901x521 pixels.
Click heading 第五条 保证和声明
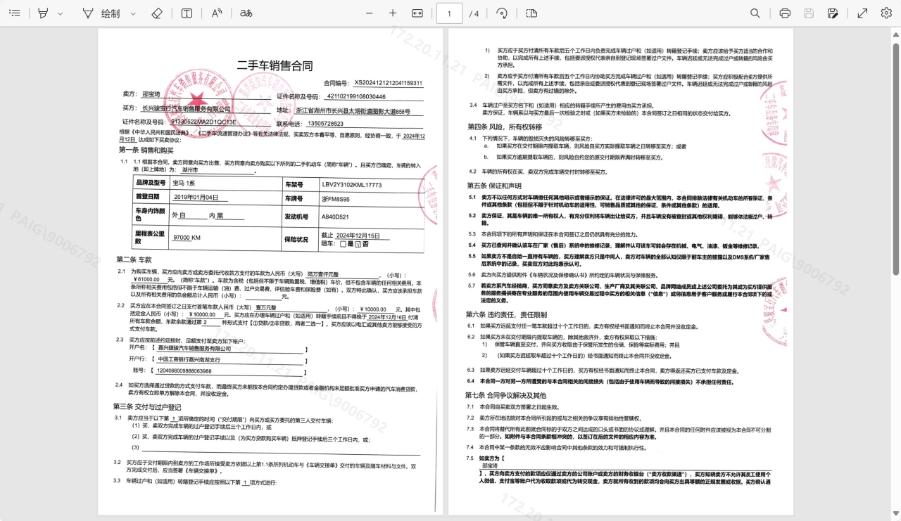tap(494, 186)
